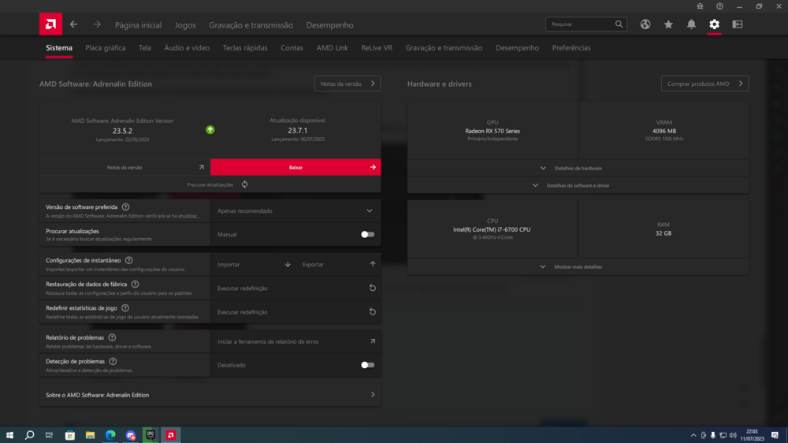
Task: Click the back arrow in the top bar
Action: click(x=74, y=24)
